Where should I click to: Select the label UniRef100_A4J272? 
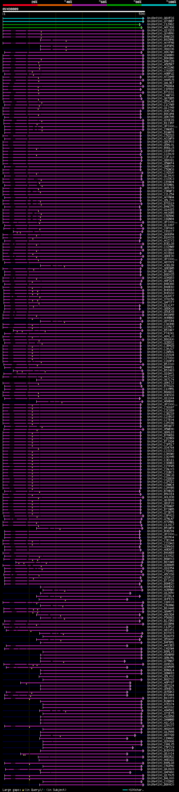tap(161, 377)
